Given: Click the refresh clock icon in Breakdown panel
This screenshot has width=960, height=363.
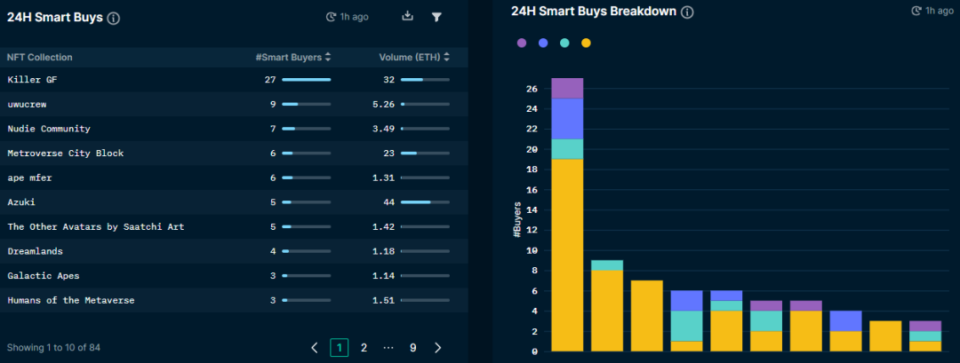Looking at the screenshot, I should click(916, 11).
